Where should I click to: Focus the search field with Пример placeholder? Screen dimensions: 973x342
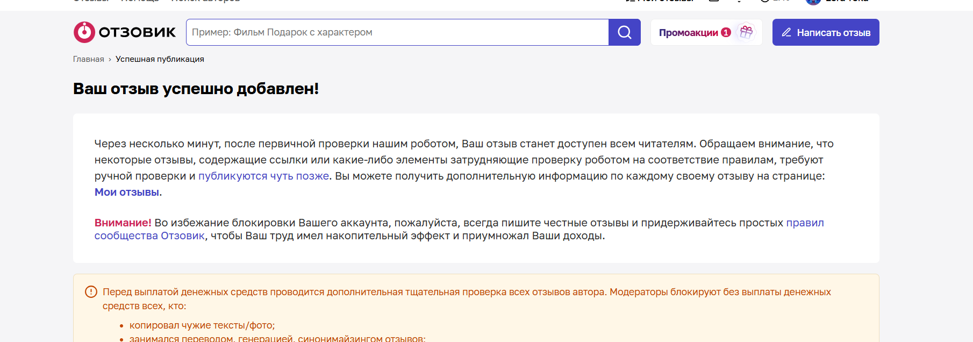[x=397, y=32]
